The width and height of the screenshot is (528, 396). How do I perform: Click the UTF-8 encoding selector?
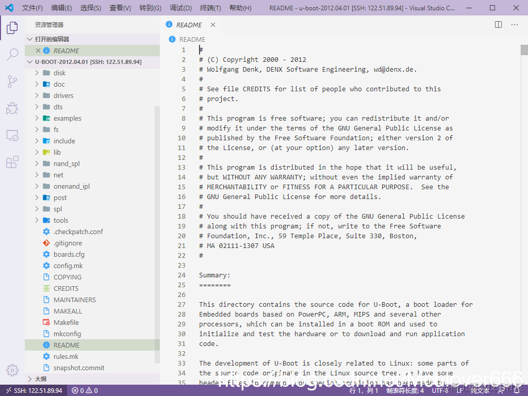(x=440, y=391)
